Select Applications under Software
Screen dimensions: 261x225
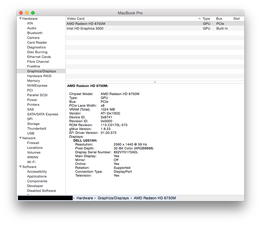(x=37, y=176)
